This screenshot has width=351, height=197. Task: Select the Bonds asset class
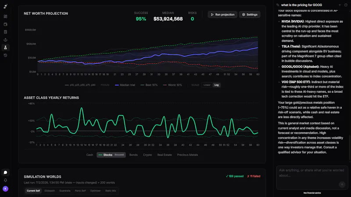(x=133, y=155)
